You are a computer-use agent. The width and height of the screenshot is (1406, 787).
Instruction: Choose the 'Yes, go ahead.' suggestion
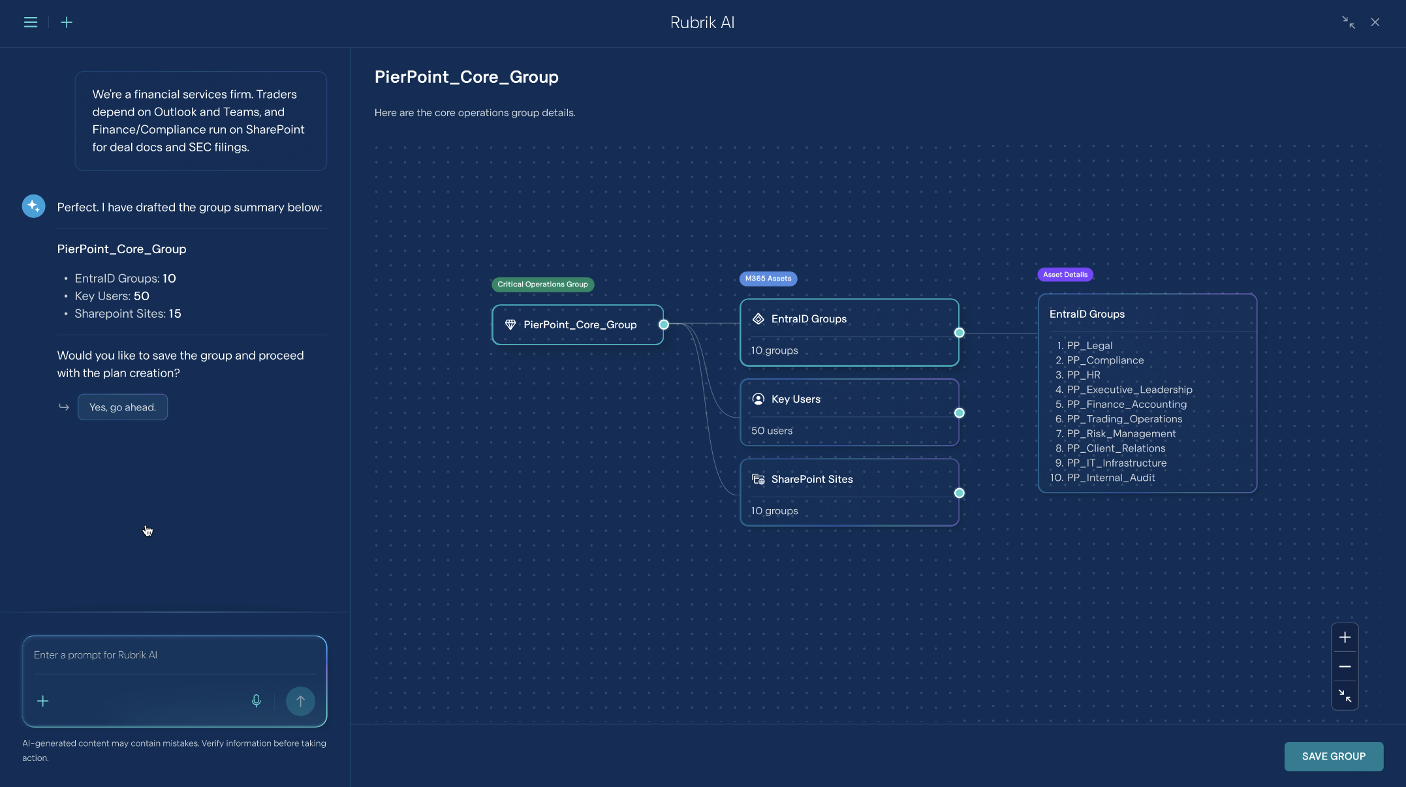(x=123, y=407)
